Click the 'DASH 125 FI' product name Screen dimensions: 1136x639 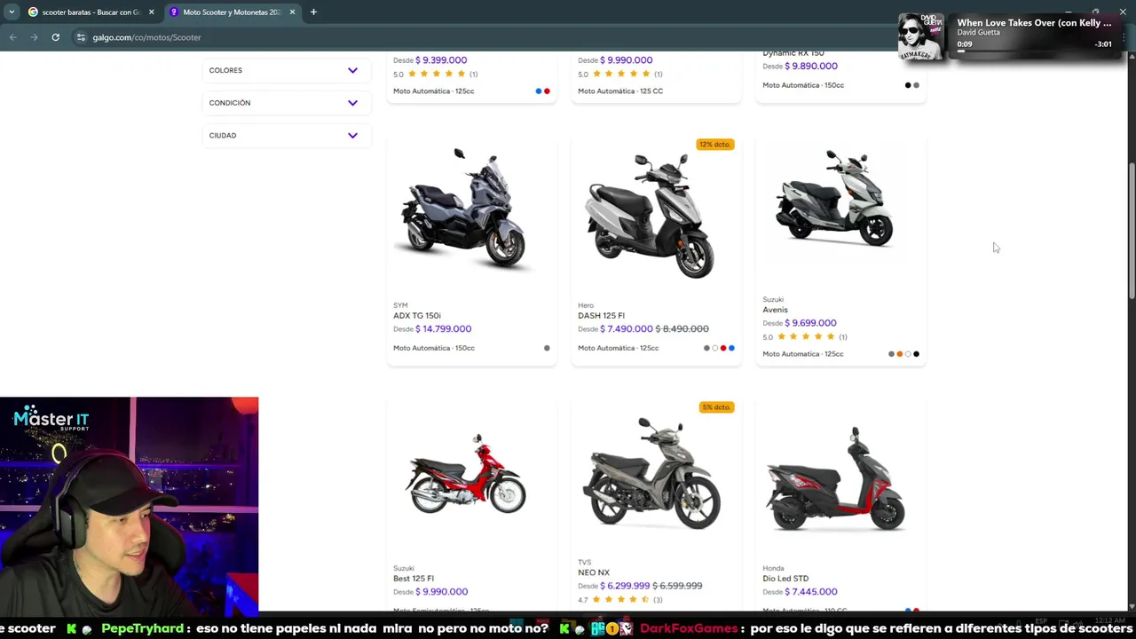[601, 316]
